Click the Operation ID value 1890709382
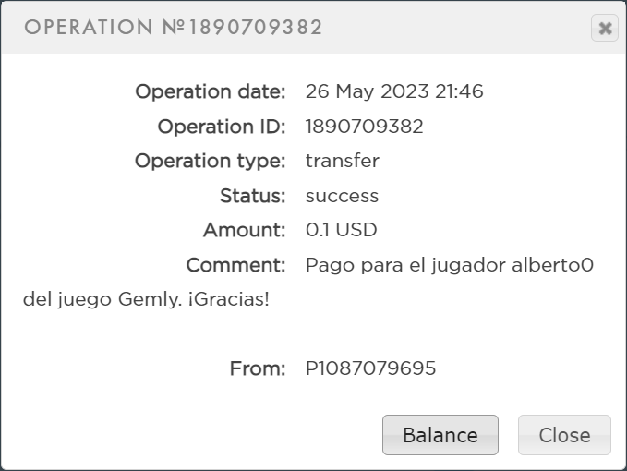Screen dimensions: 627x471 tap(365, 127)
